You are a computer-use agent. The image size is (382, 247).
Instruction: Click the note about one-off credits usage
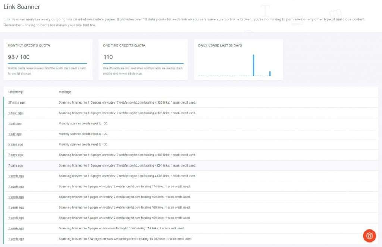(143, 71)
